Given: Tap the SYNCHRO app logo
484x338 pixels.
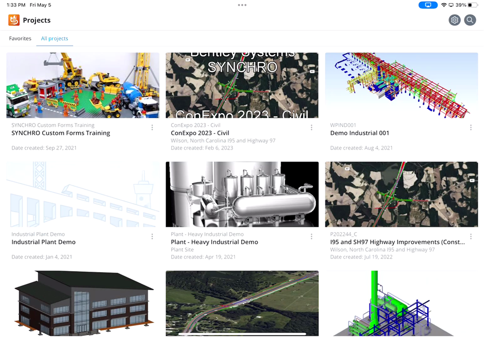Looking at the screenshot, I should [x=14, y=20].
